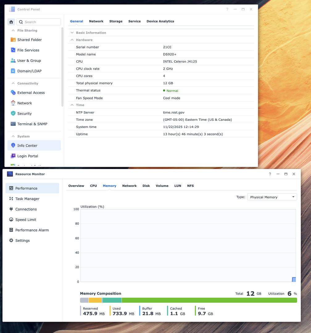Click the Performance Alarm icon
This screenshot has height=333, width=311.
click(11, 230)
